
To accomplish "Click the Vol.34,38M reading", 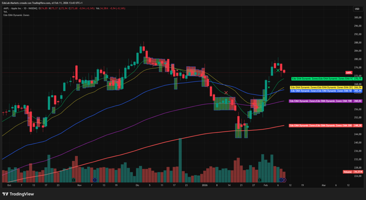I will click(102, 8).
